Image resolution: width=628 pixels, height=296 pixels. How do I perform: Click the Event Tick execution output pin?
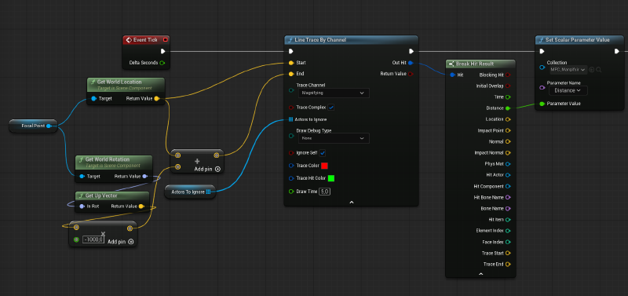point(163,51)
